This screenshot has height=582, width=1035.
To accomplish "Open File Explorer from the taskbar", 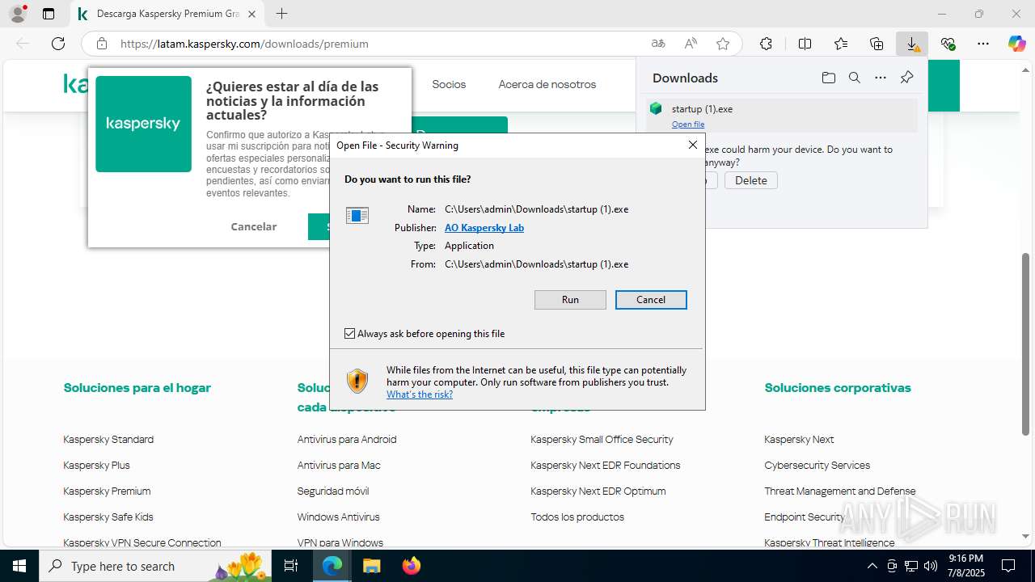I will click(371, 566).
